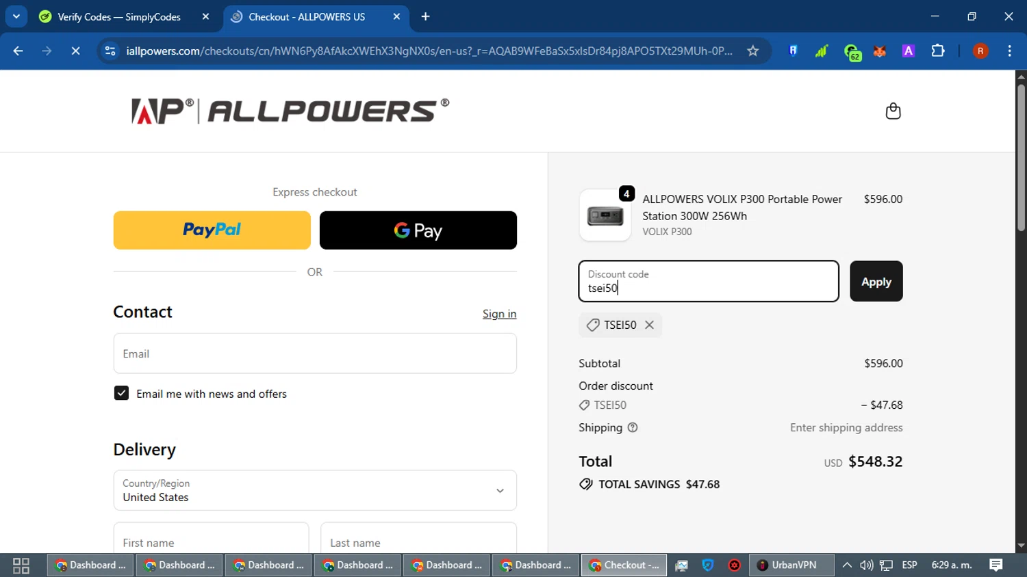Viewport: 1027px width, 577px height.
Task: Click the green bar-chart extension icon
Action: pos(822,51)
